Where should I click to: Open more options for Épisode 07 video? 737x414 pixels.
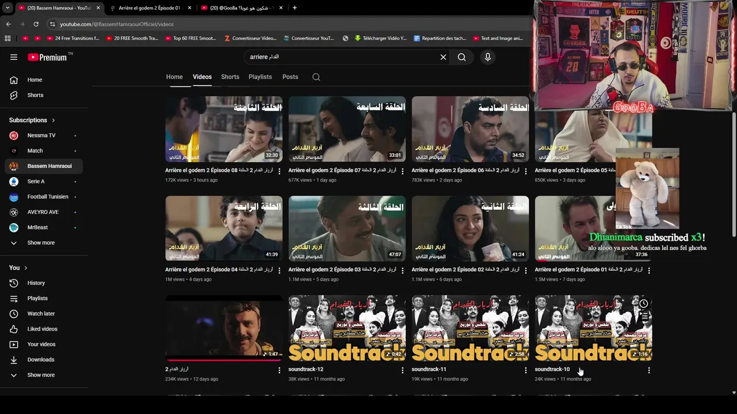point(402,171)
